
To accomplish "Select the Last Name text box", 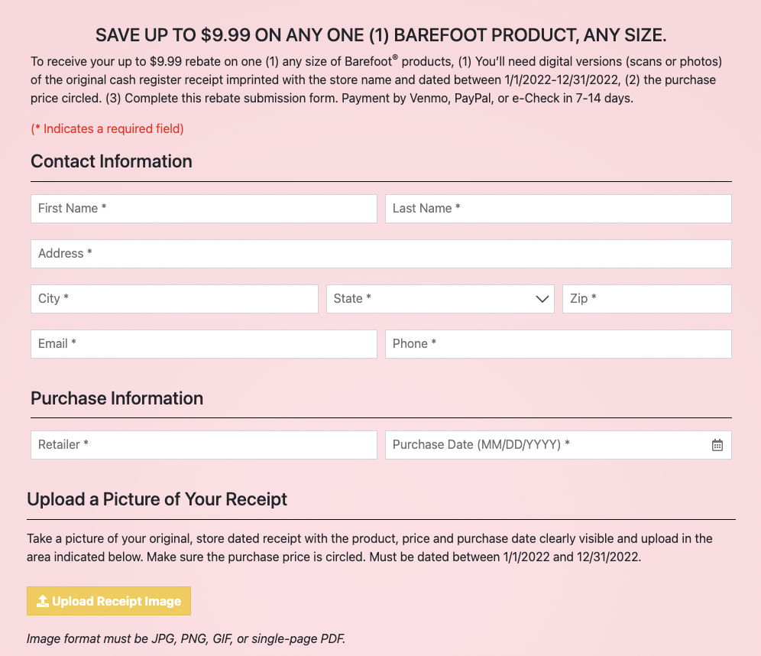I will [558, 209].
